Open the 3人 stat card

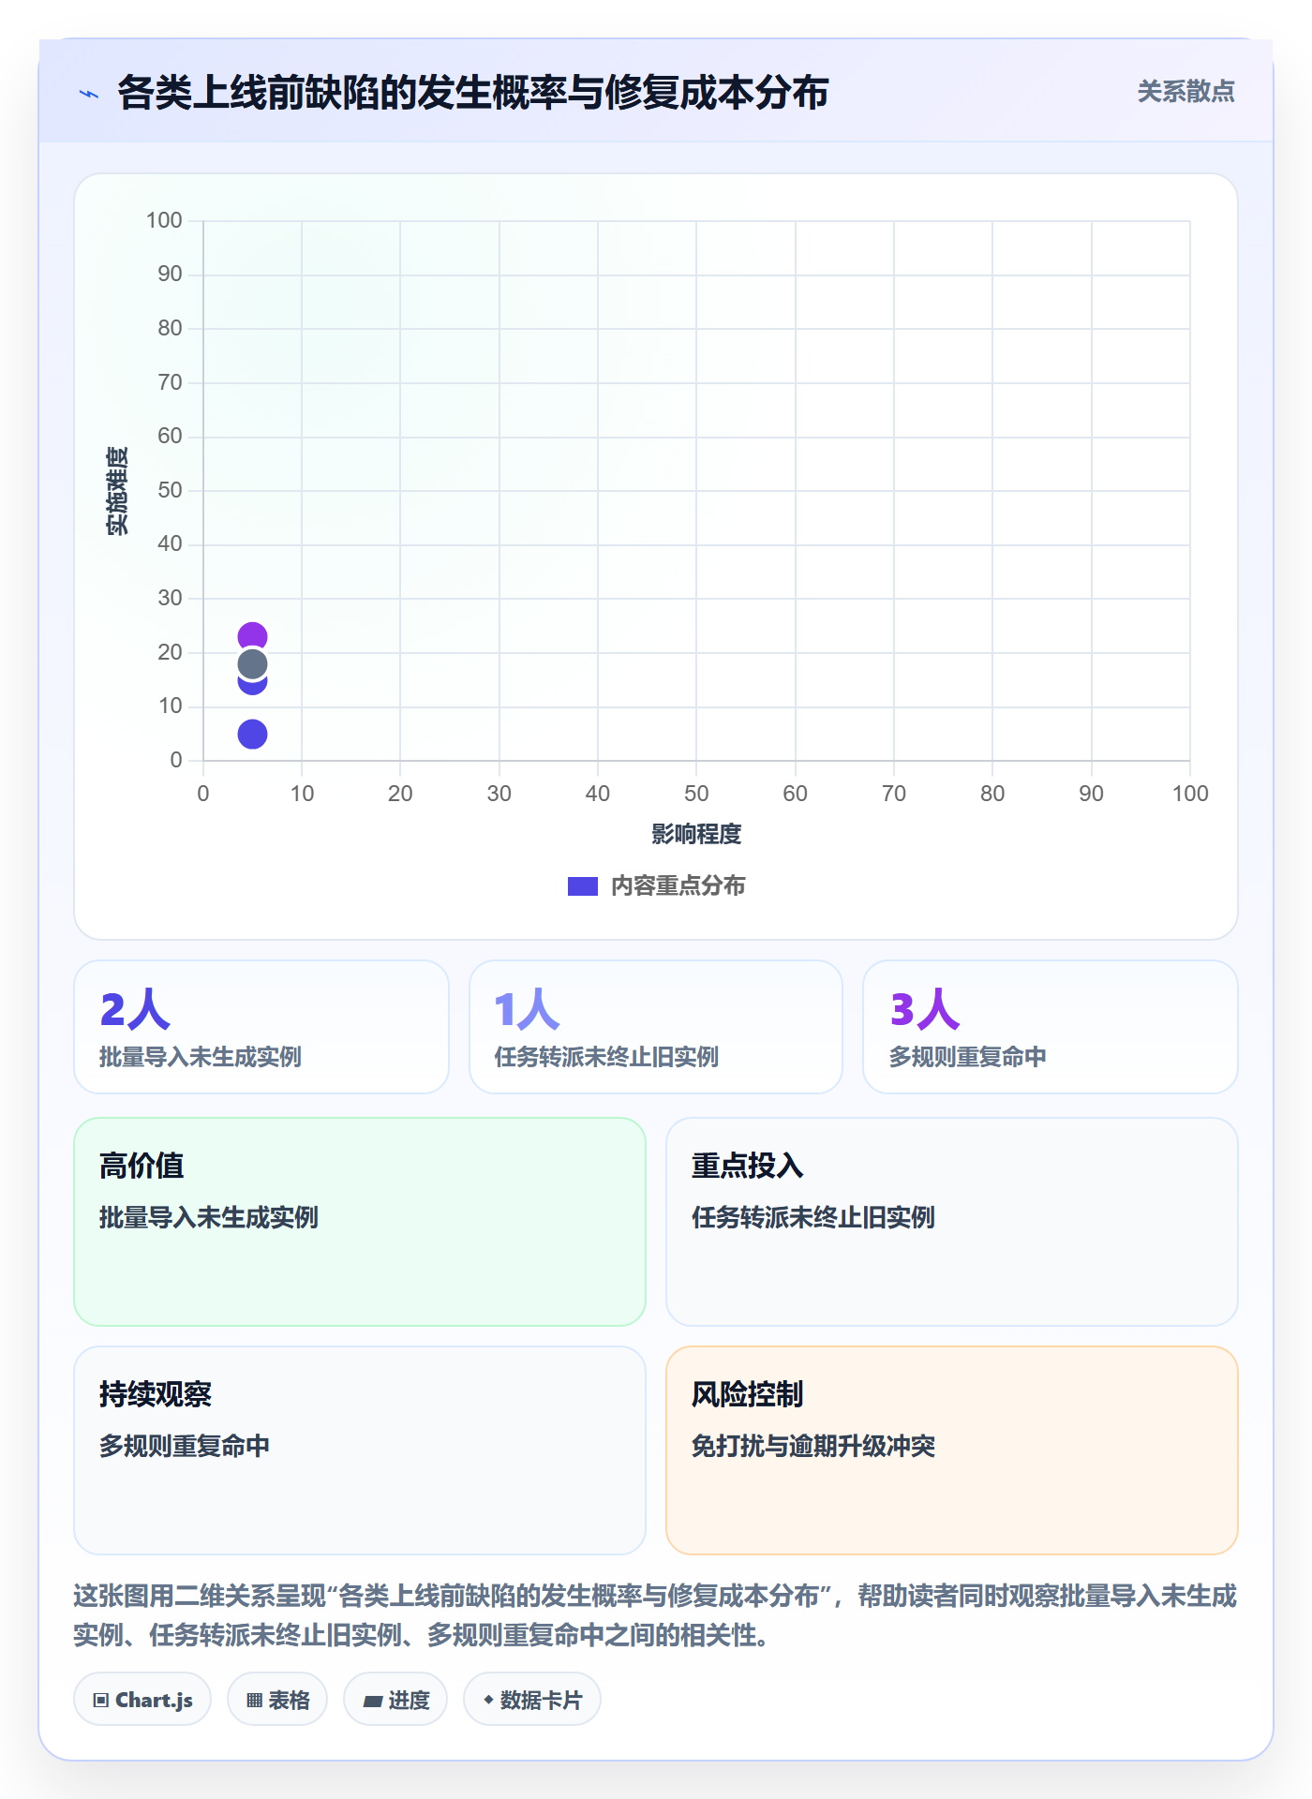(1051, 1027)
